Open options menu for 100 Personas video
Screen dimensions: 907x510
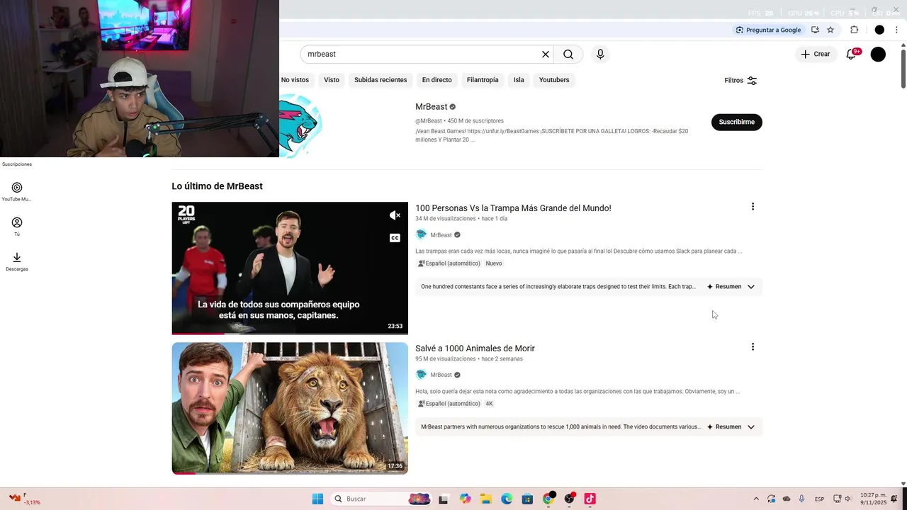tap(753, 207)
